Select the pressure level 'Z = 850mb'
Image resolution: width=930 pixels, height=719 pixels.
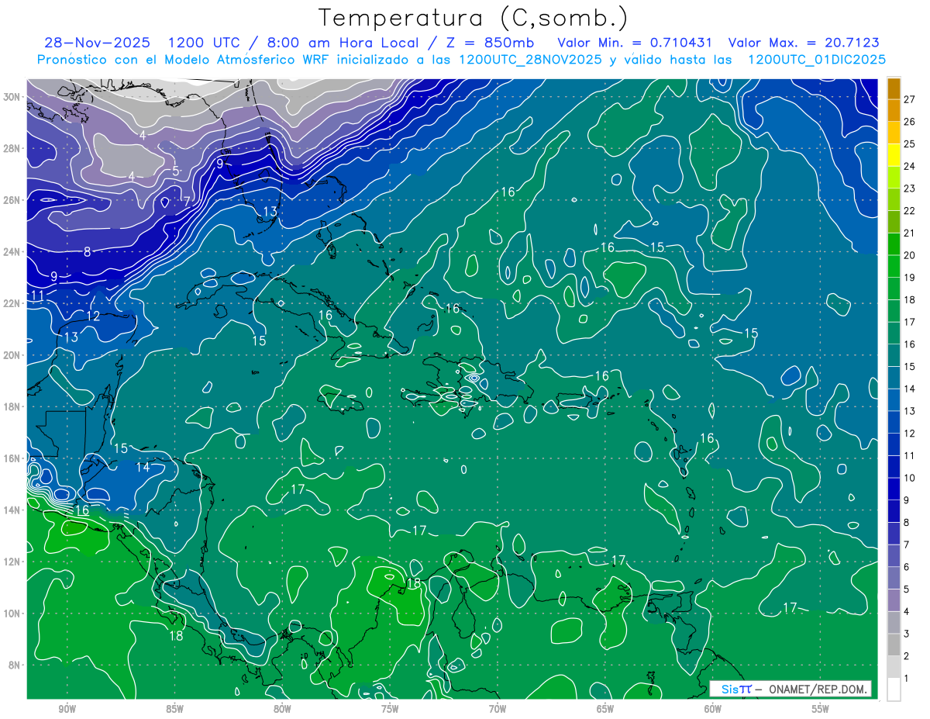coord(488,43)
